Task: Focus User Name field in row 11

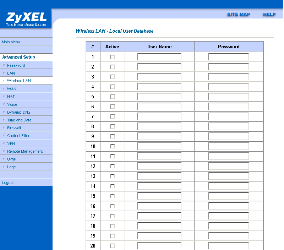Action: tap(159, 156)
